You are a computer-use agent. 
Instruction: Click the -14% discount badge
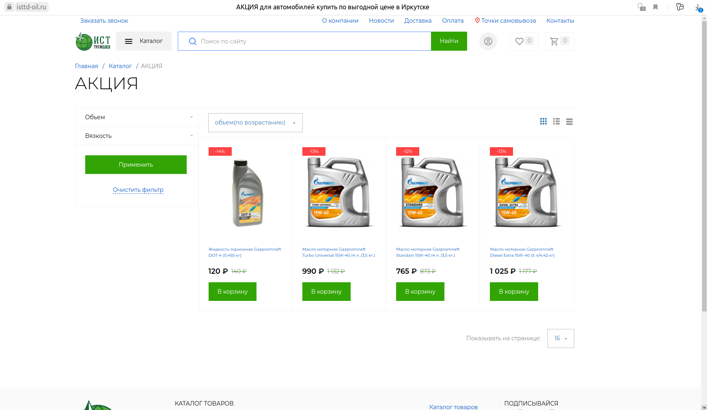[220, 151]
